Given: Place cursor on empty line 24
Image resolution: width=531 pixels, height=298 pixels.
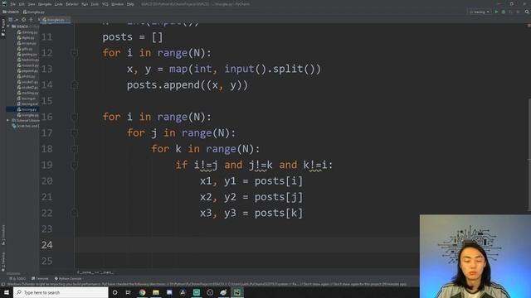Looking at the screenshot, I should [247, 245].
